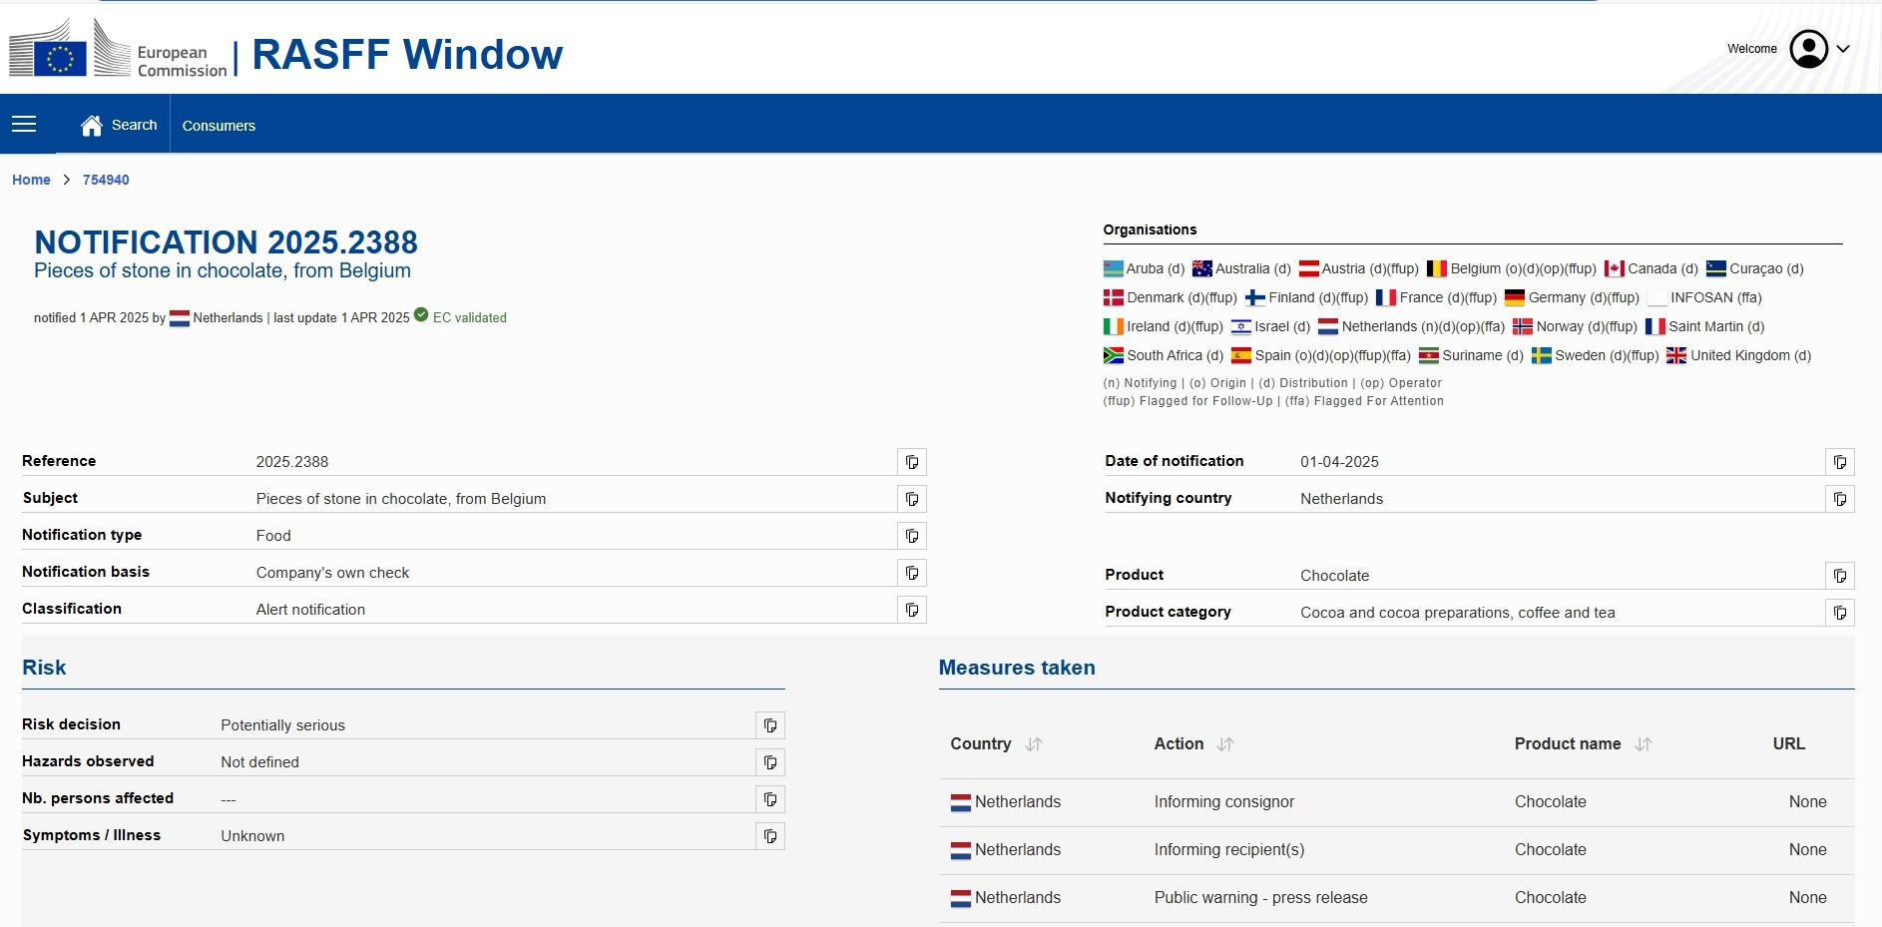Sort measures table by Action

[1225, 744]
